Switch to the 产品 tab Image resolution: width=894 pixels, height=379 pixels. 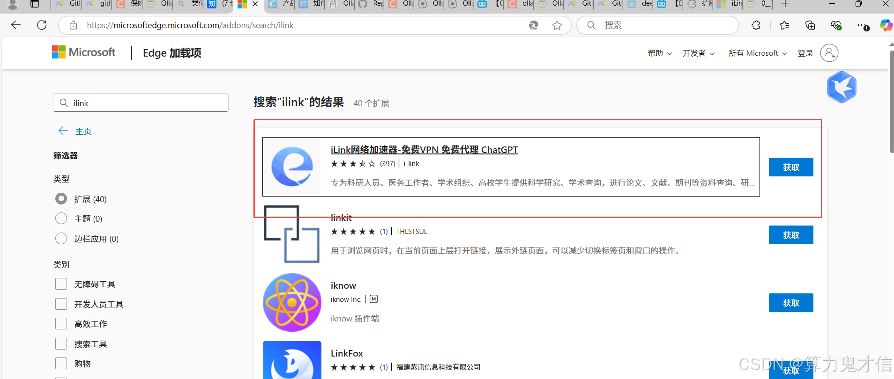(280, 4)
